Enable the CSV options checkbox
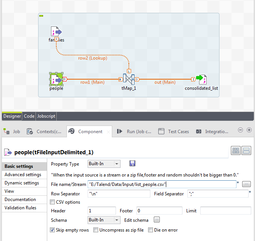Viewport: 255px width, 241px height. pos(52,202)
